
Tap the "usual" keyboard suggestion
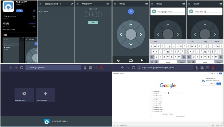[217, 42]
